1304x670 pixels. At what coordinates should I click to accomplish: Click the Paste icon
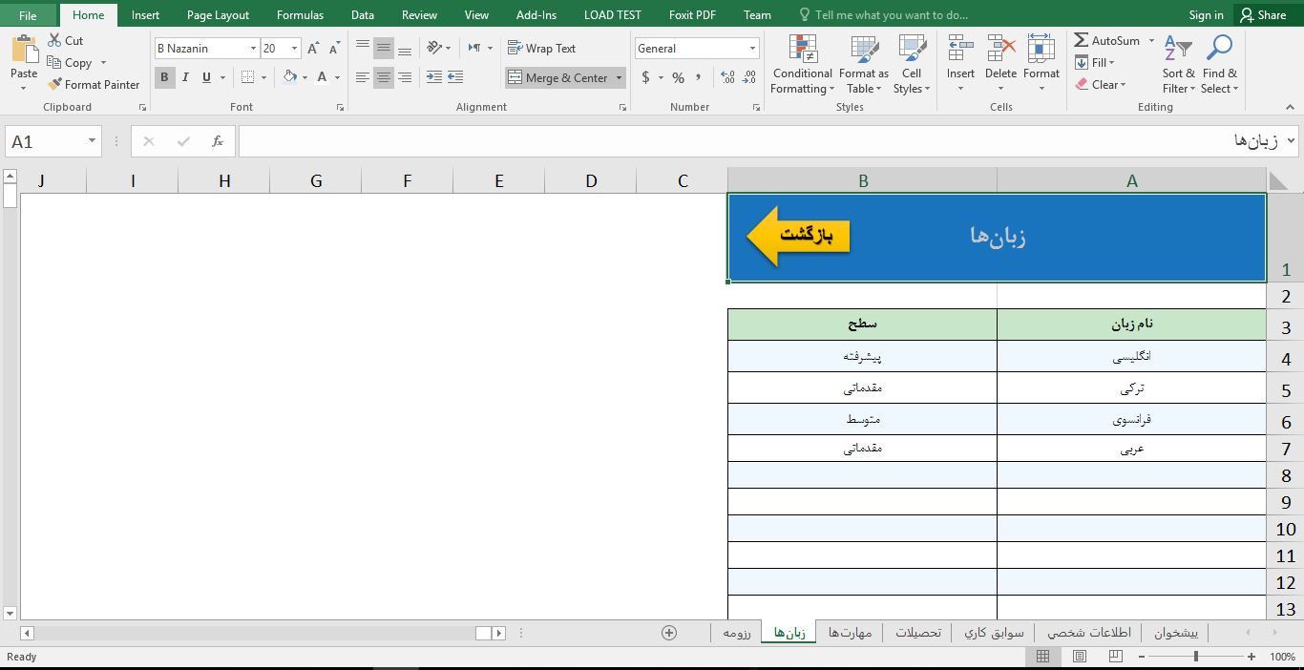(x=24, y=49)
